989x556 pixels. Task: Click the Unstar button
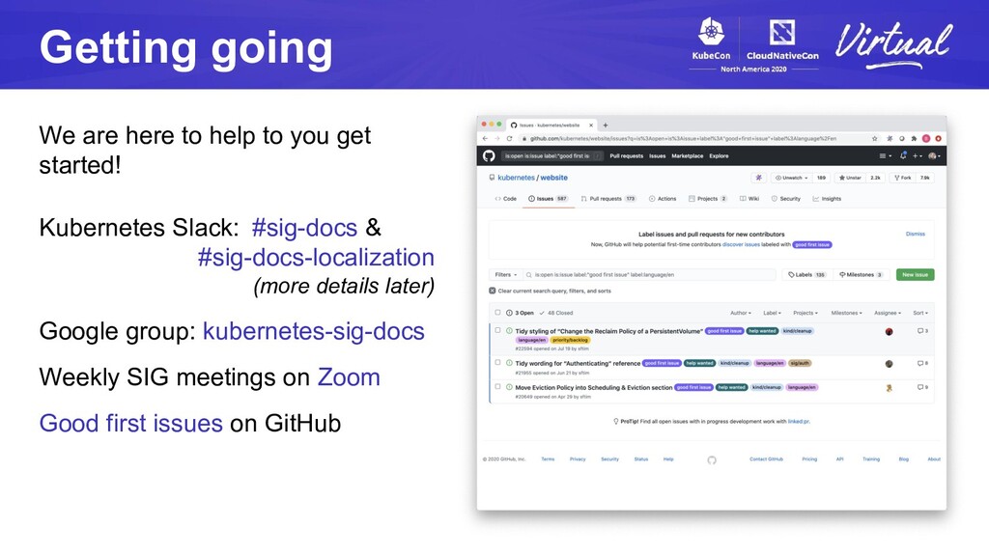click(x=850, y=178)
